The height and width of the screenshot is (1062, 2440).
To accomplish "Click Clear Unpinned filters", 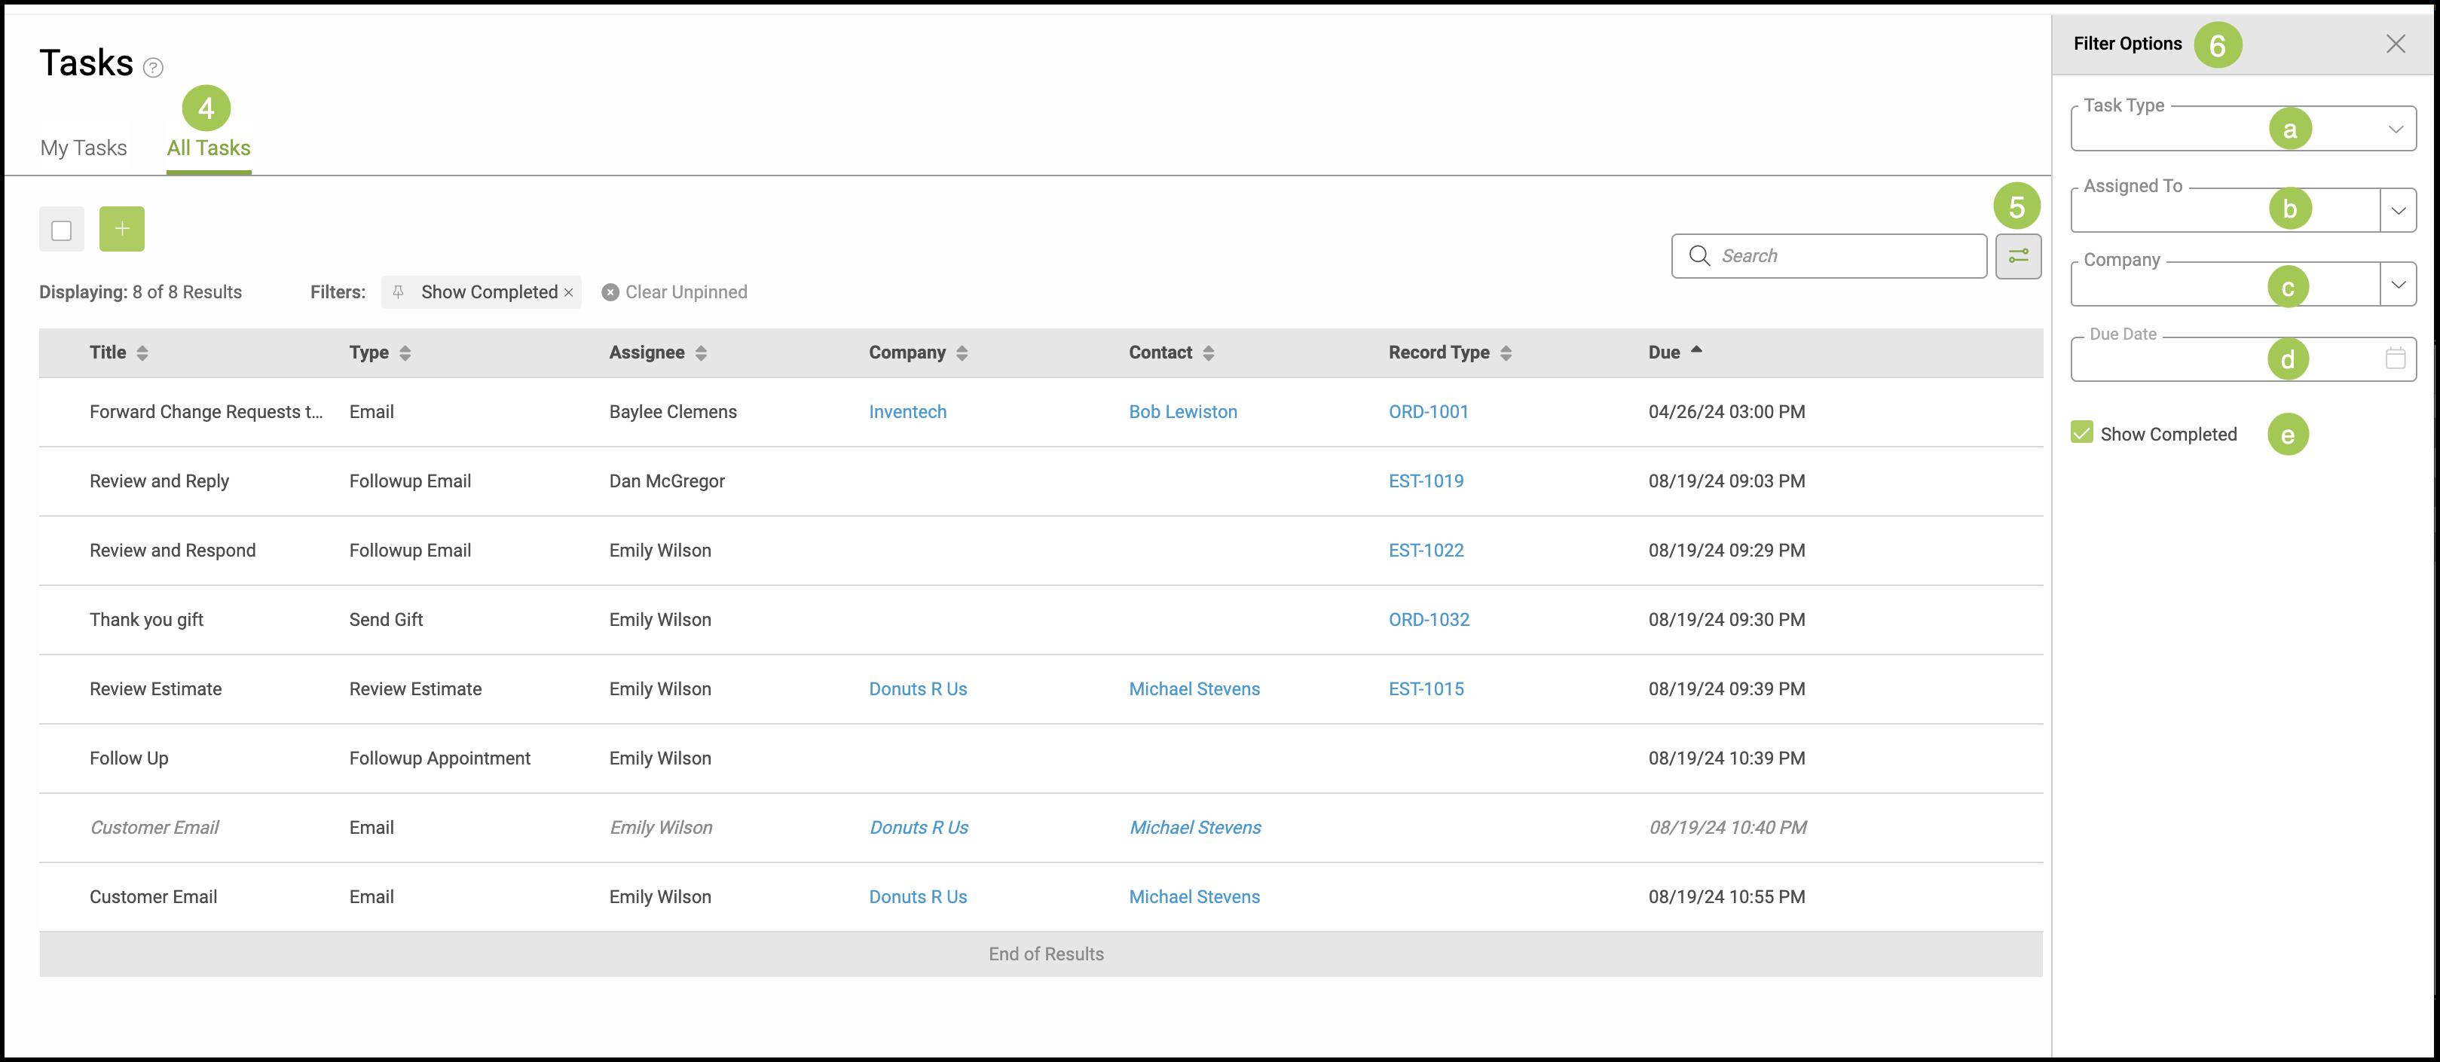I will (674, 292).
